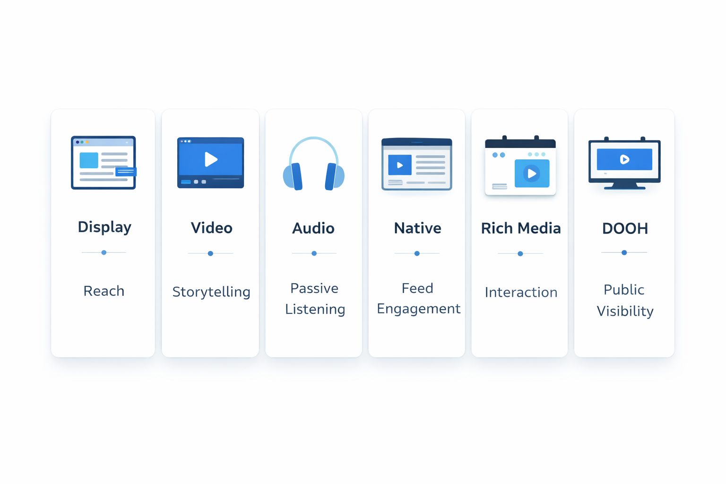Select the Passive Listening text

[315, 299]
